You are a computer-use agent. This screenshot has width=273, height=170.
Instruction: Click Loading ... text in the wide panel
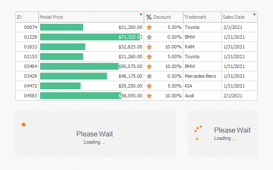(x=94, y=142)
